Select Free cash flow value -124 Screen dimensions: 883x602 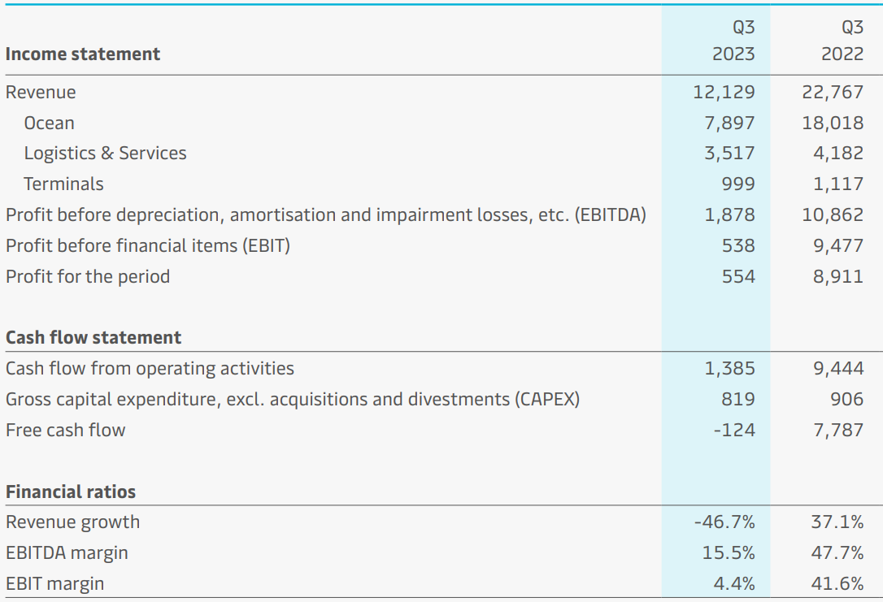coord(733,431)
